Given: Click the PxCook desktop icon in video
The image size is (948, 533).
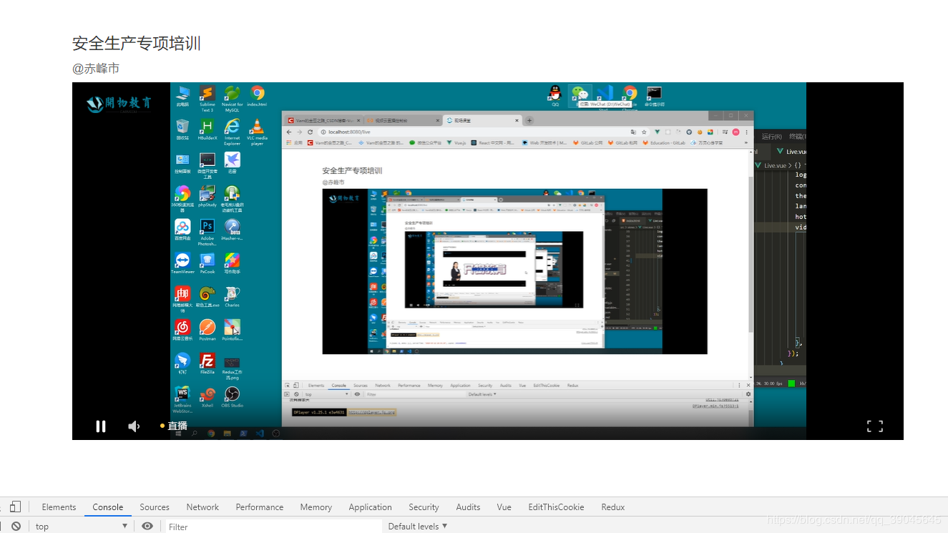Looking at the screenshot, I should pos(207,263).
